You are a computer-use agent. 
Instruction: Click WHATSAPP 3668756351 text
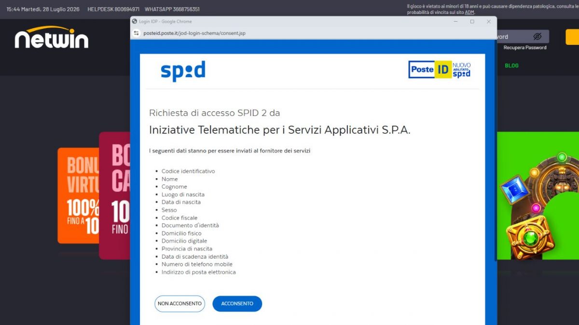click(172, 9)
